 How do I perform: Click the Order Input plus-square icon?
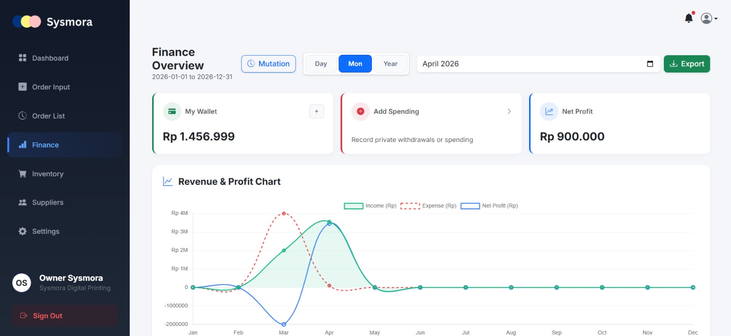click(x=22, y=87)
